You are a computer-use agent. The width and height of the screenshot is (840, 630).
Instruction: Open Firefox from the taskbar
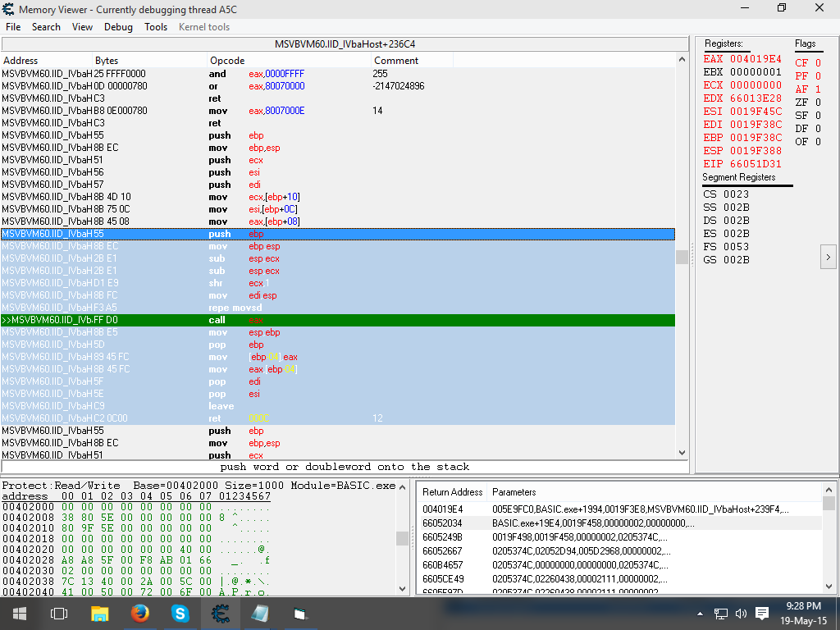[x=139, y=613]
